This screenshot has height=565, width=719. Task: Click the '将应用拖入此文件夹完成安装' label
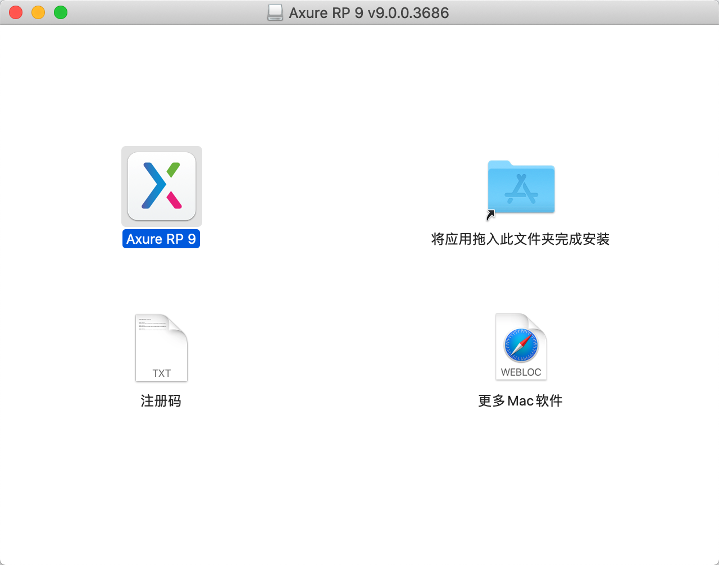point(520,239)
